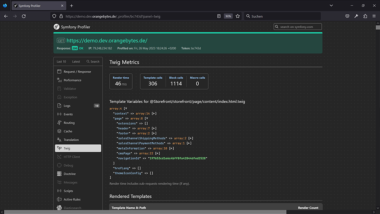Click the Latest profile link
This screenshot has height=214, width=380.
pos(76,61)
